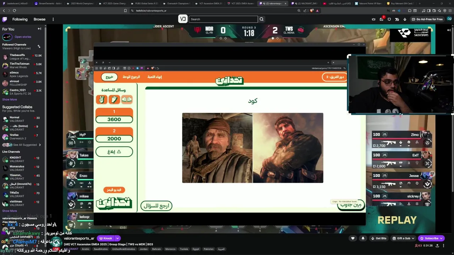
Task: Open the Twitch home logo
Action: tap(5, 19)
